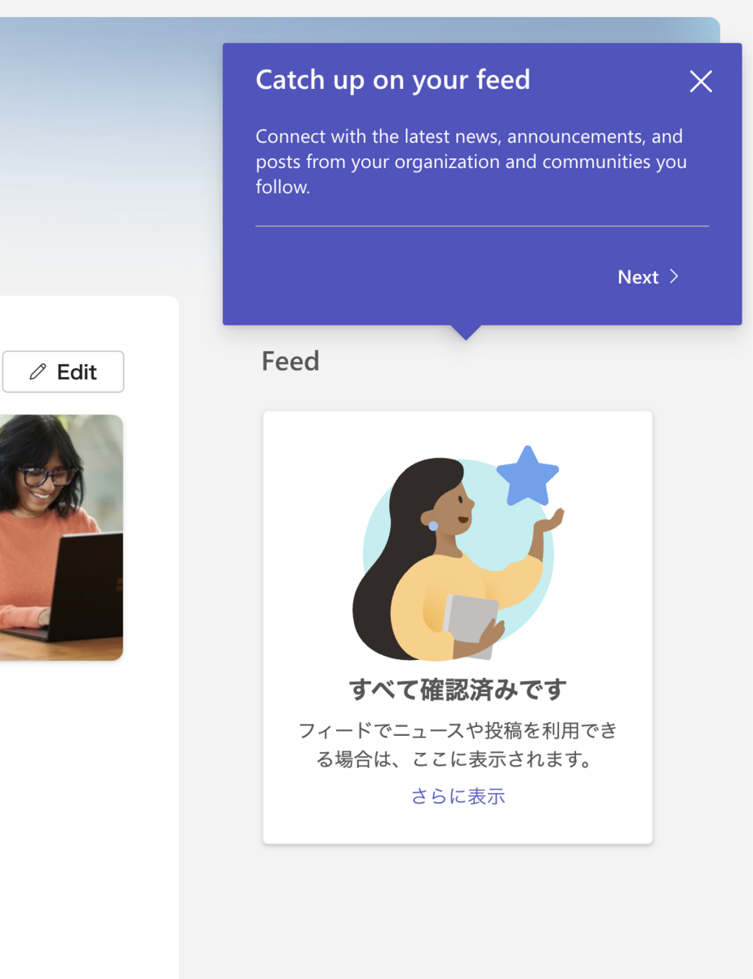
Task: Click the "Catch up on your feed" title
Action: point(393,80)
